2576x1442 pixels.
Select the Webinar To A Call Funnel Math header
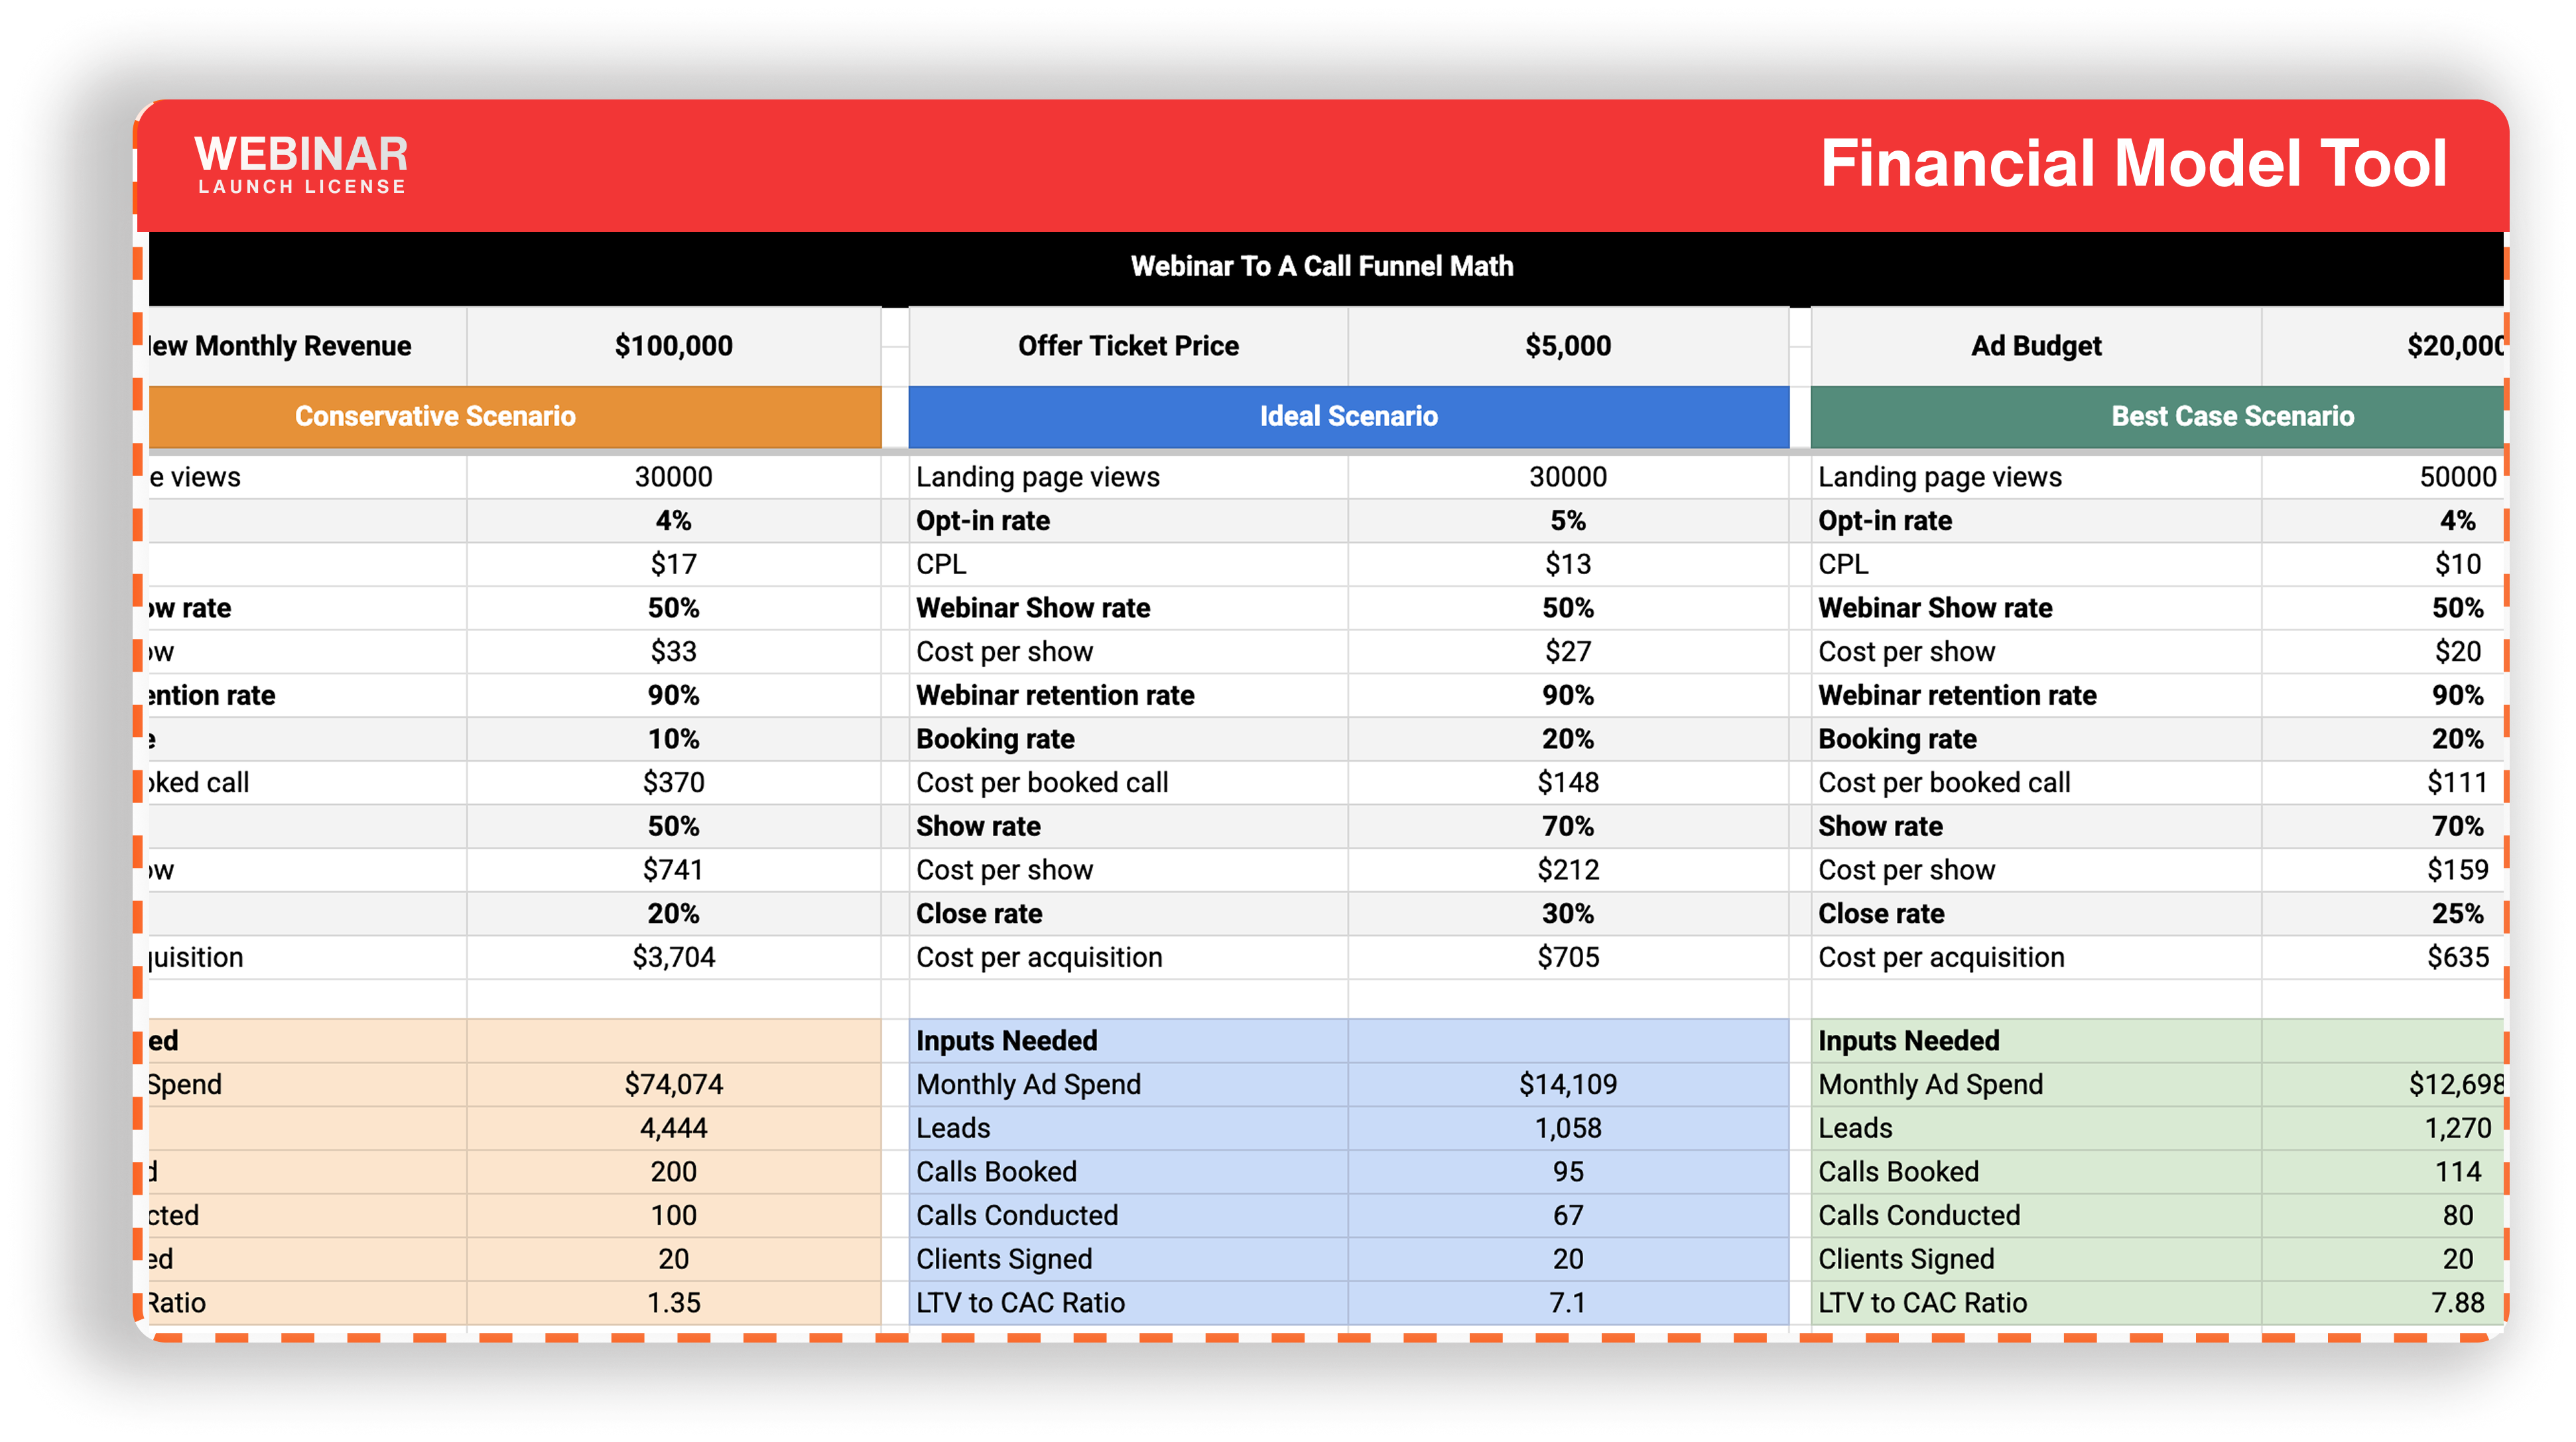point(1321,266)
